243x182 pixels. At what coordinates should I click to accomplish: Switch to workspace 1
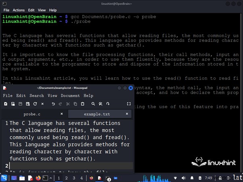tap(59, 178)
